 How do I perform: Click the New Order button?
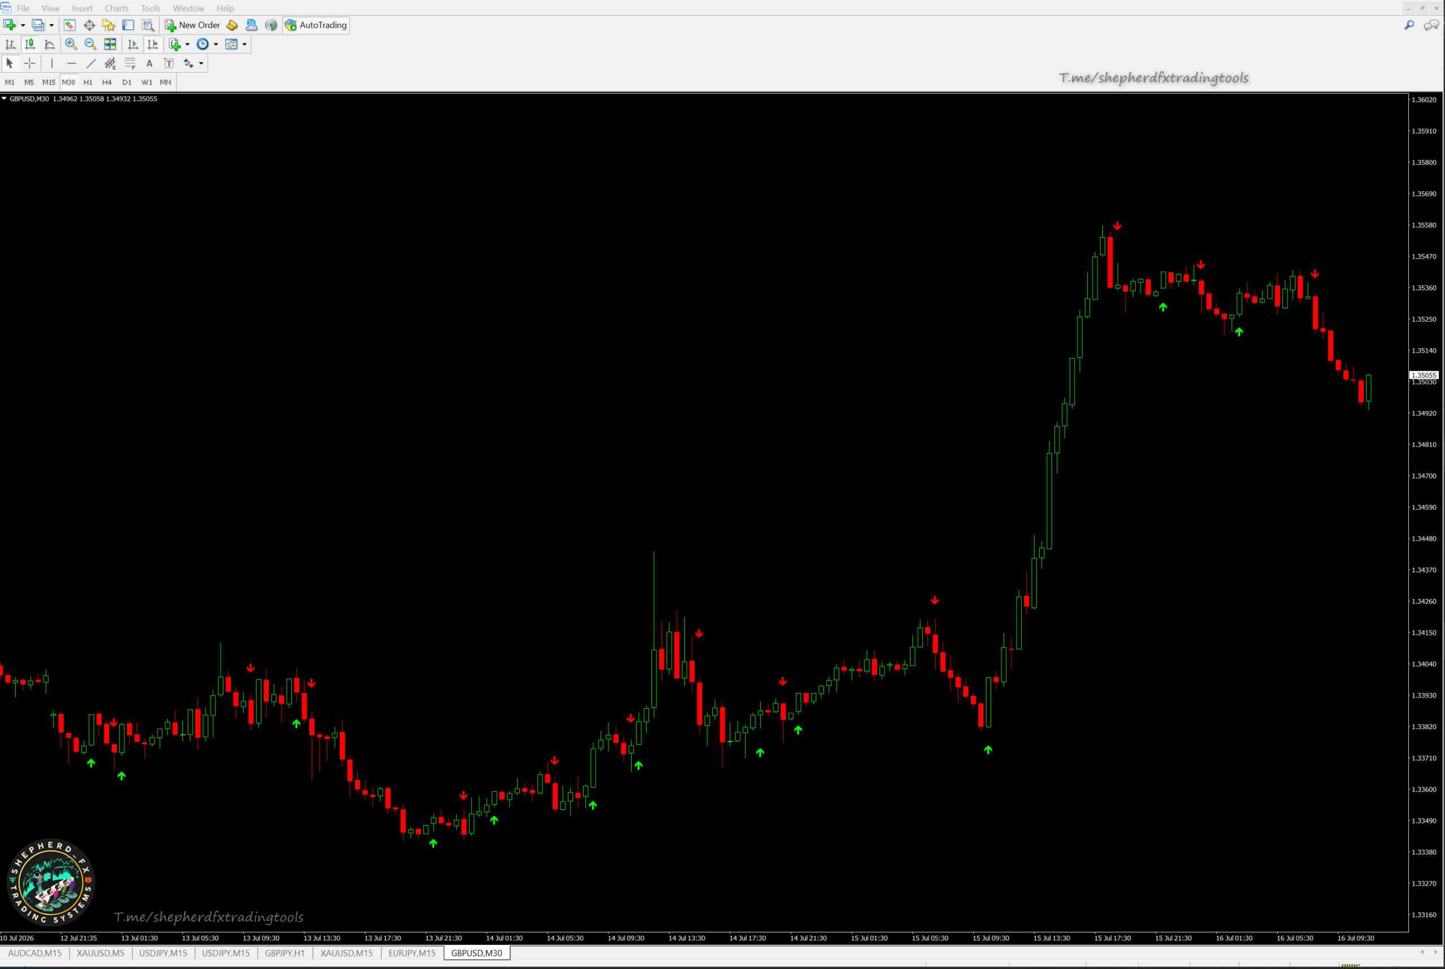pos(192,25)
